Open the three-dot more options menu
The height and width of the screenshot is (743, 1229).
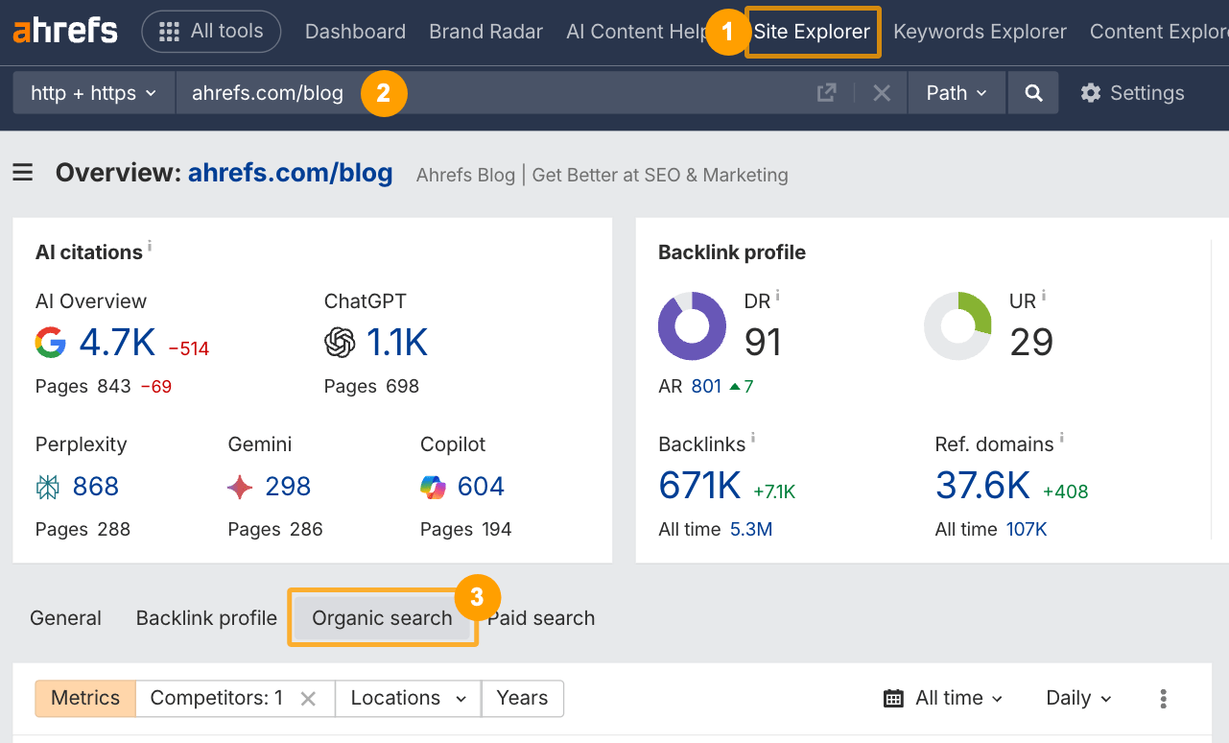tap(1163, 699)
